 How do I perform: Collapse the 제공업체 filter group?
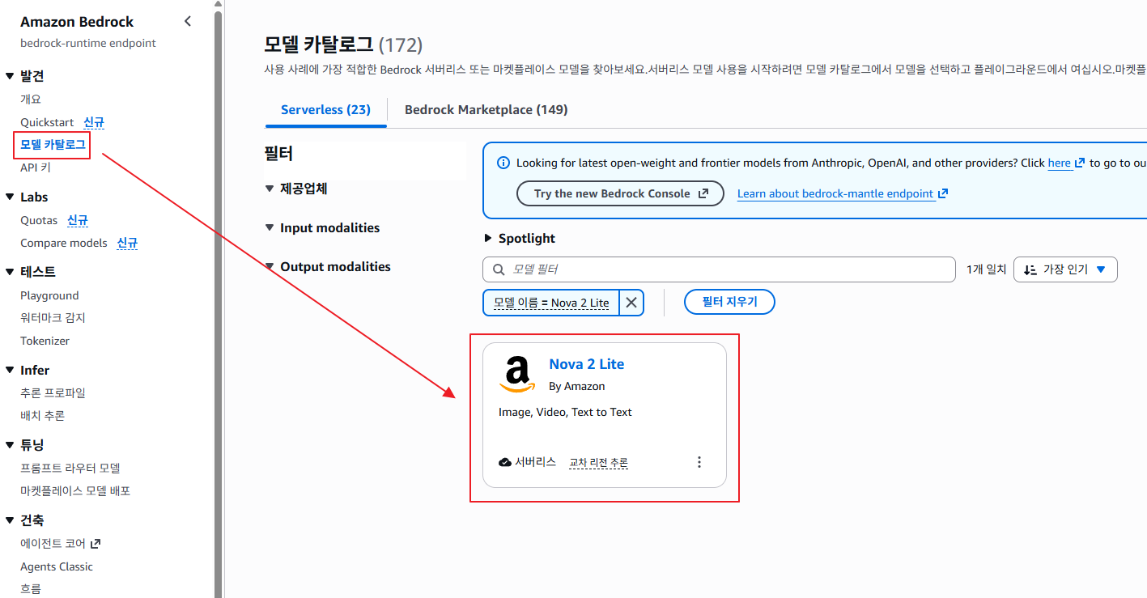(270, 189)
